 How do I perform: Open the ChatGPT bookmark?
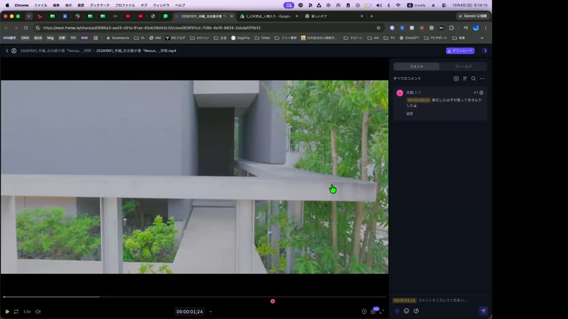pos(409,38)
